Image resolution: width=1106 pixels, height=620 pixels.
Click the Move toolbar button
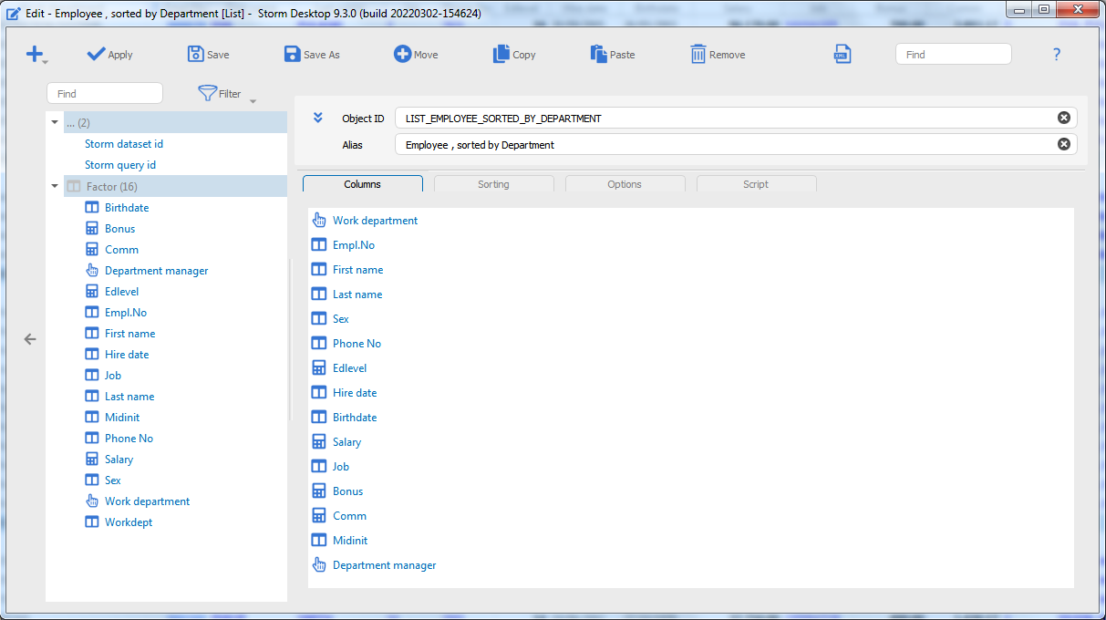[x=416, y=55]
